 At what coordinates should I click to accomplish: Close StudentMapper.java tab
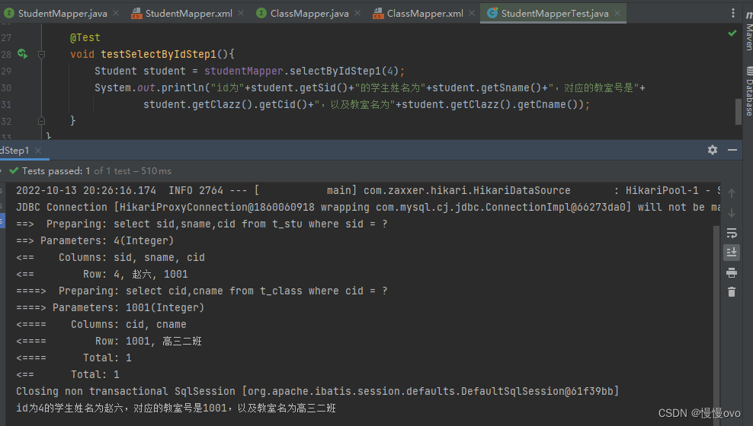[x=116, y=14]
